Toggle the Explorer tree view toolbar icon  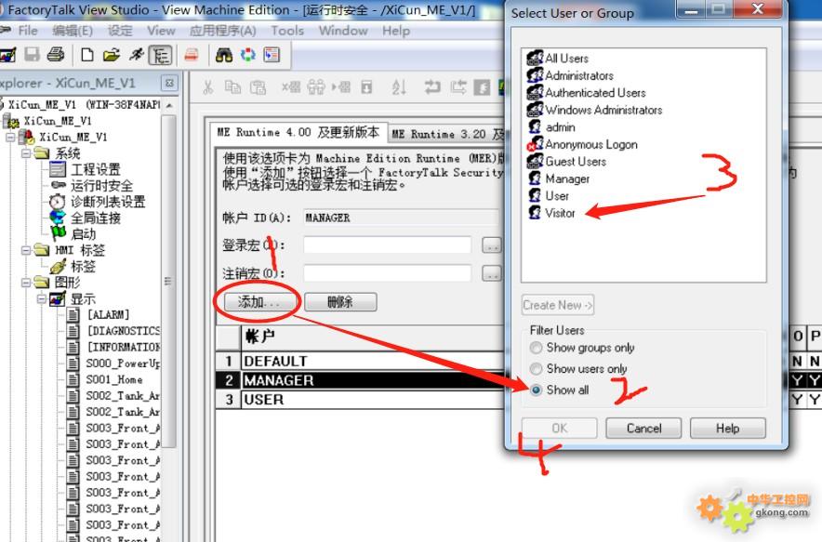161,55
